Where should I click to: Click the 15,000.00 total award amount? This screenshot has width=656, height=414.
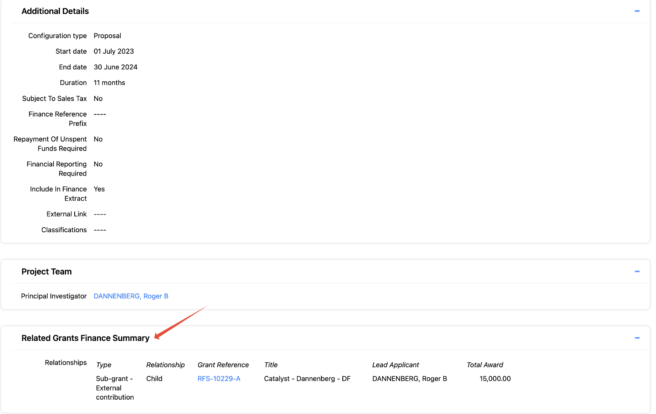[495, 379]
